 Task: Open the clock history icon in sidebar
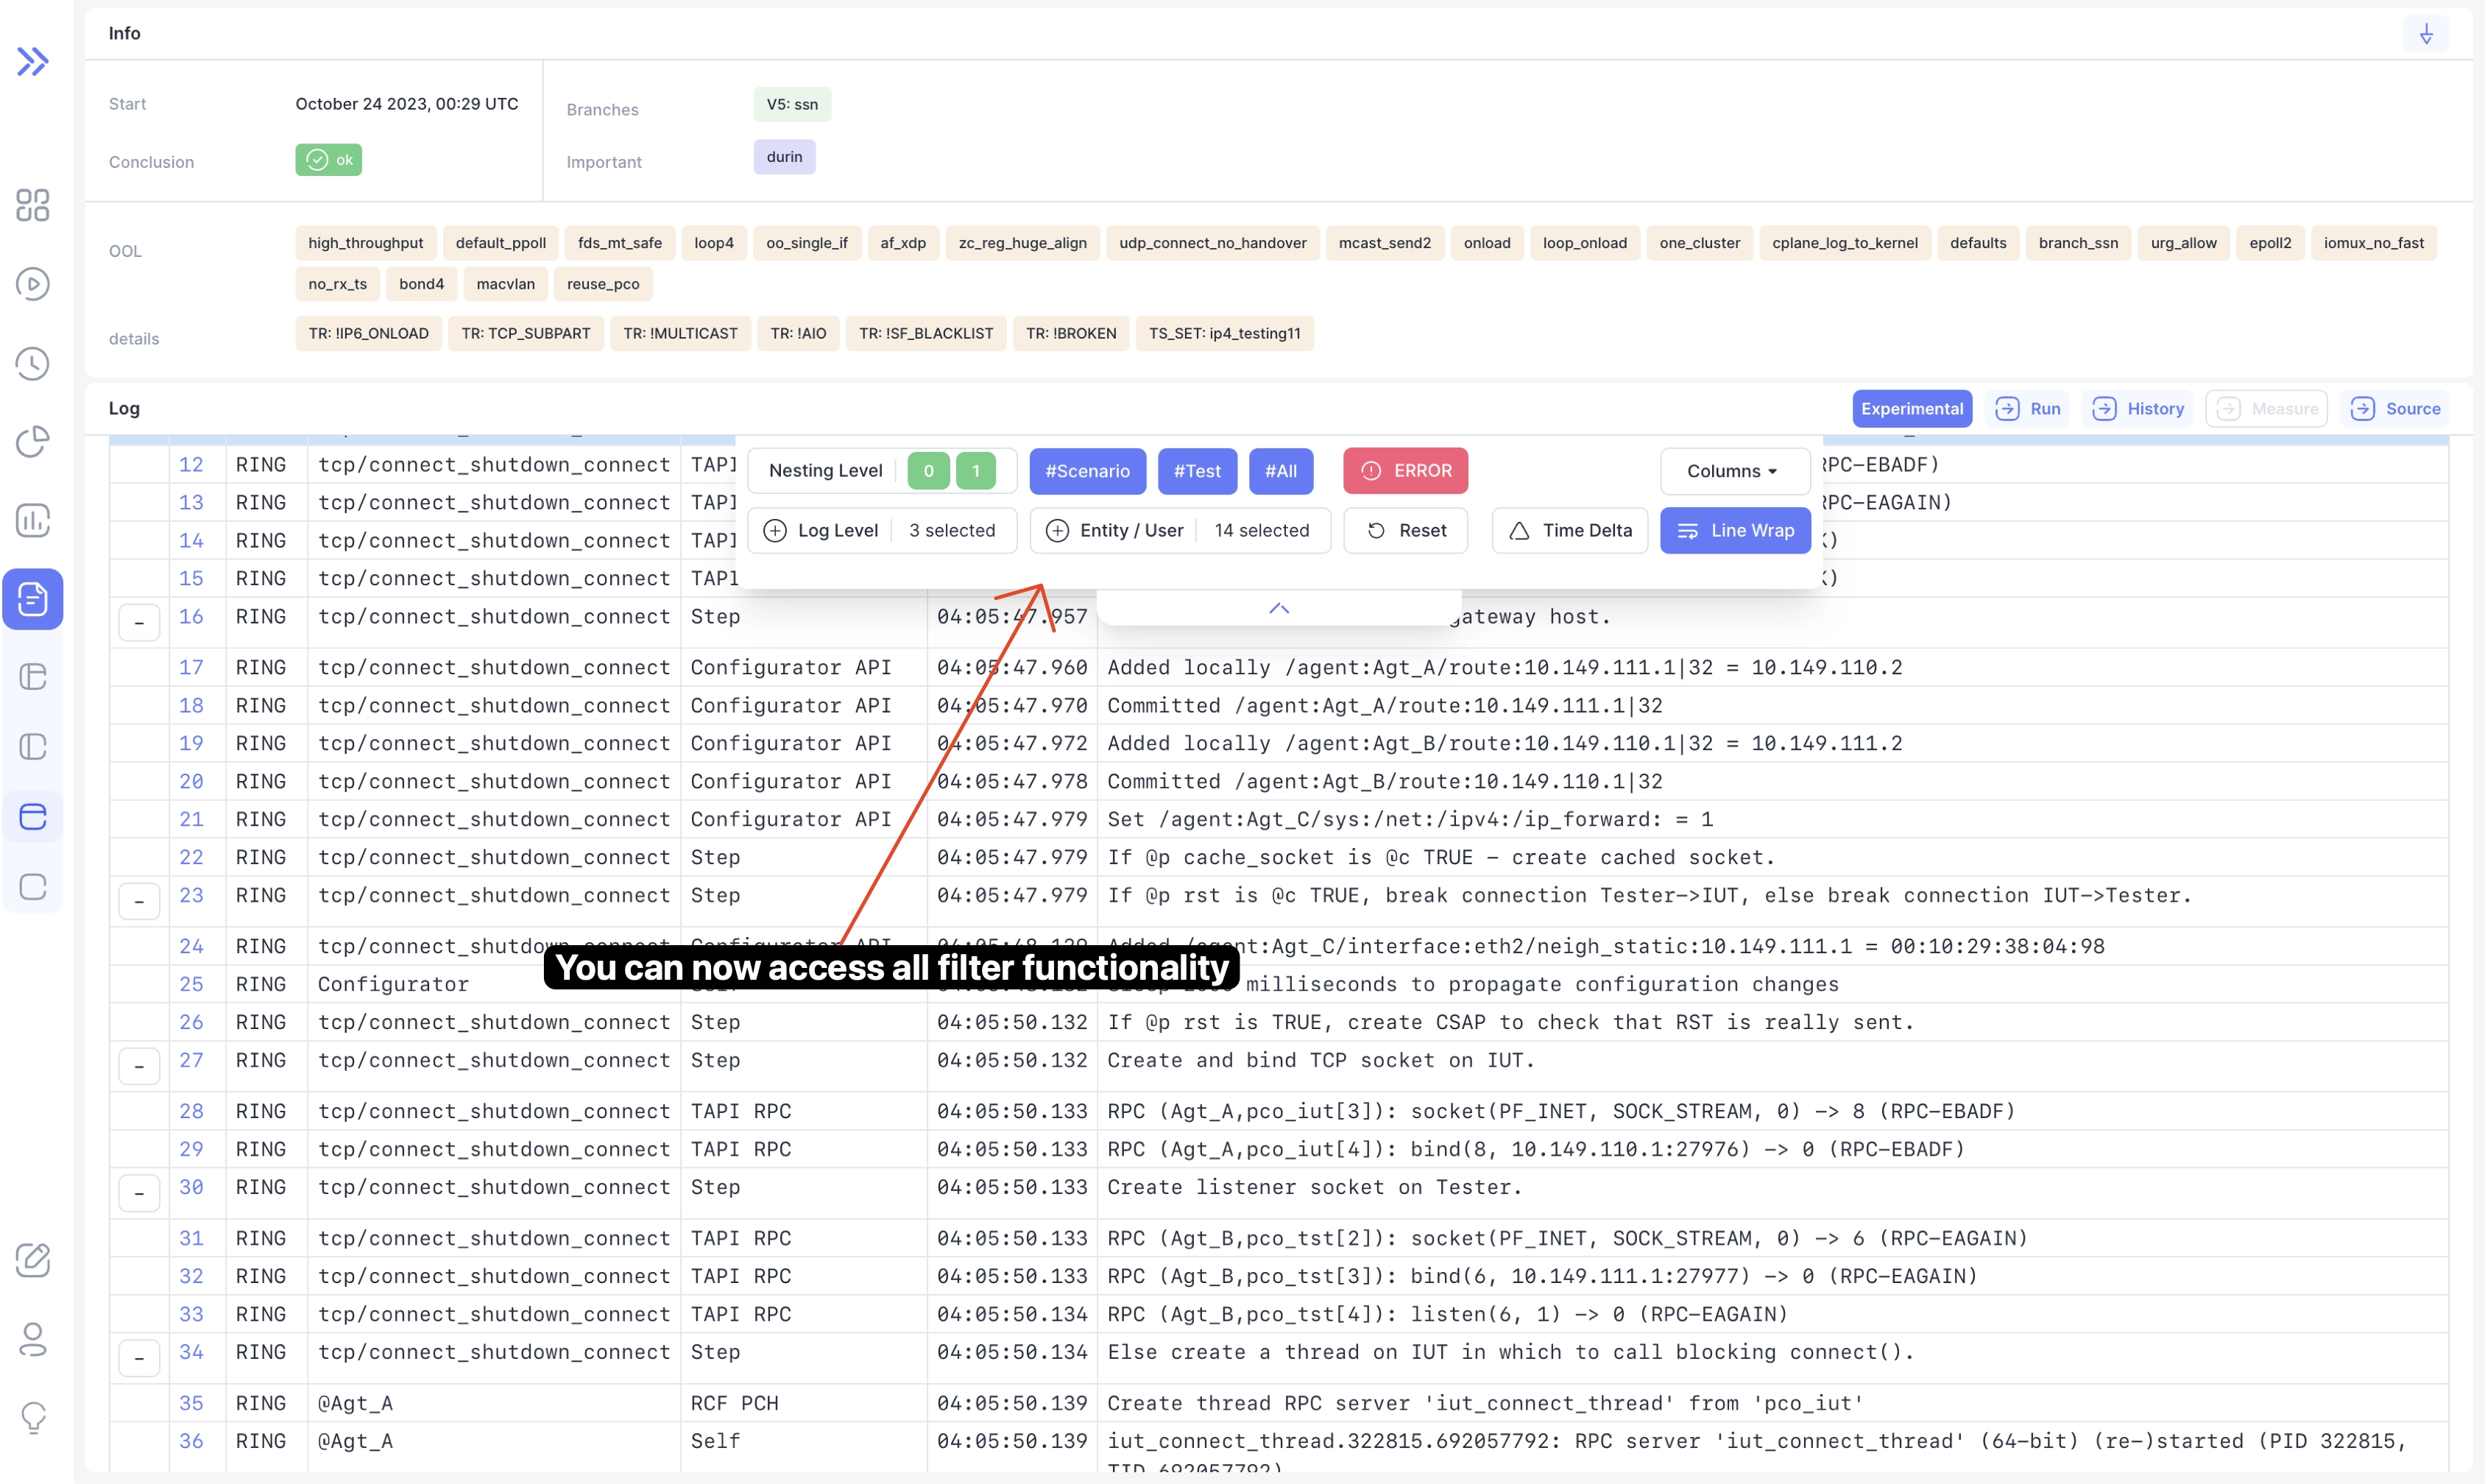coord(33,363)
